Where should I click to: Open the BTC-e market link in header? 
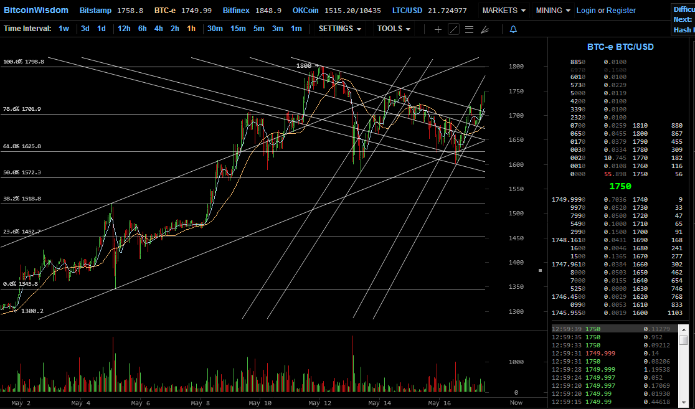[165, 10]
